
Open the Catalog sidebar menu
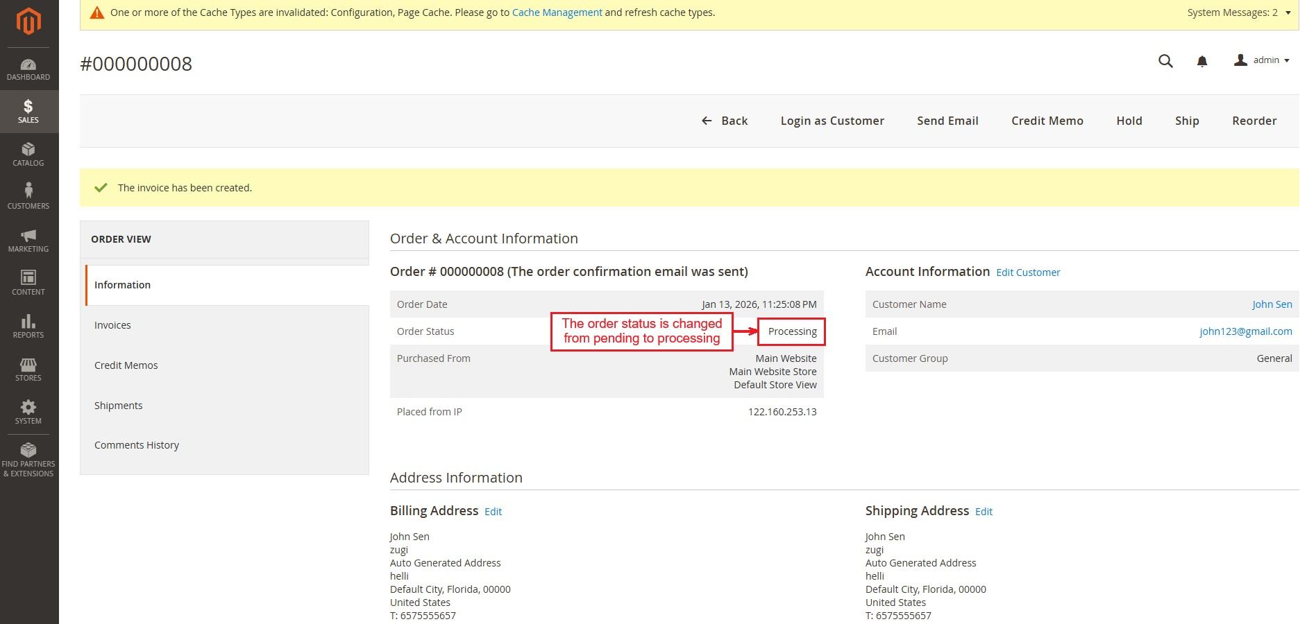[28, 155]
